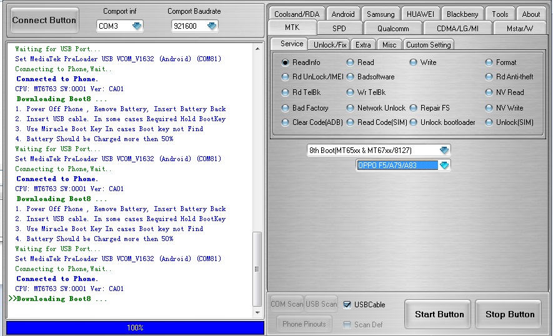Image resolution: width=553 pixels, height=336 pixels.
Task: Open the HUAWEI tab
Action: tap(420, 14)
